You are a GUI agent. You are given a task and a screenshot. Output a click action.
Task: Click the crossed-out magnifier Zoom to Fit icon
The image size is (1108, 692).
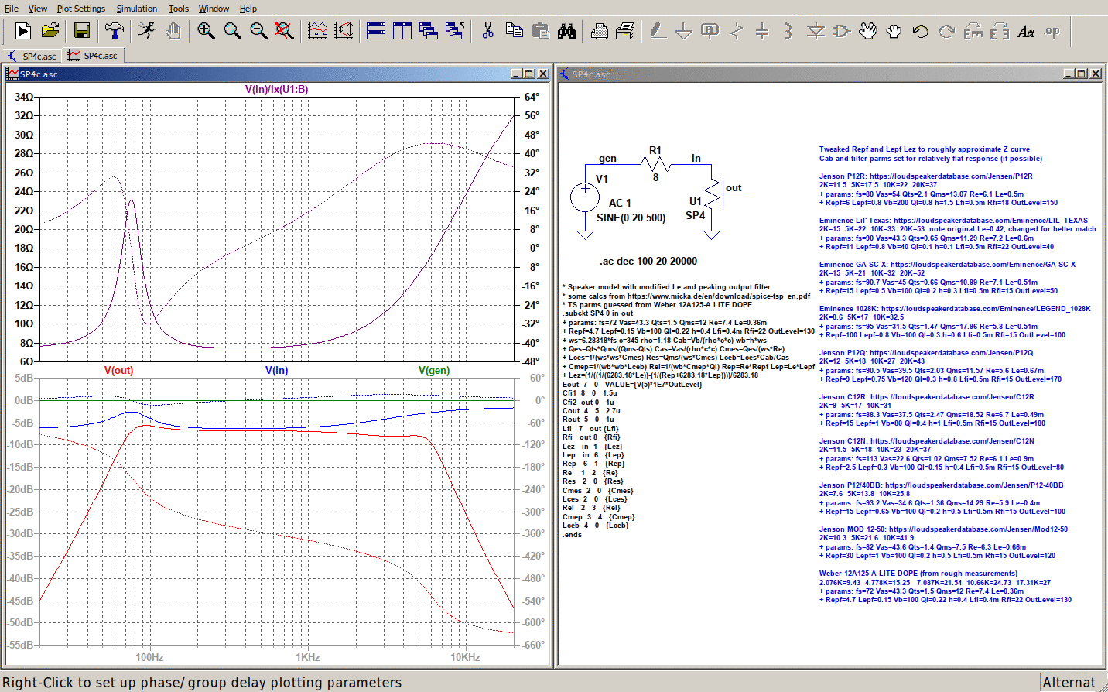(285, 31)
